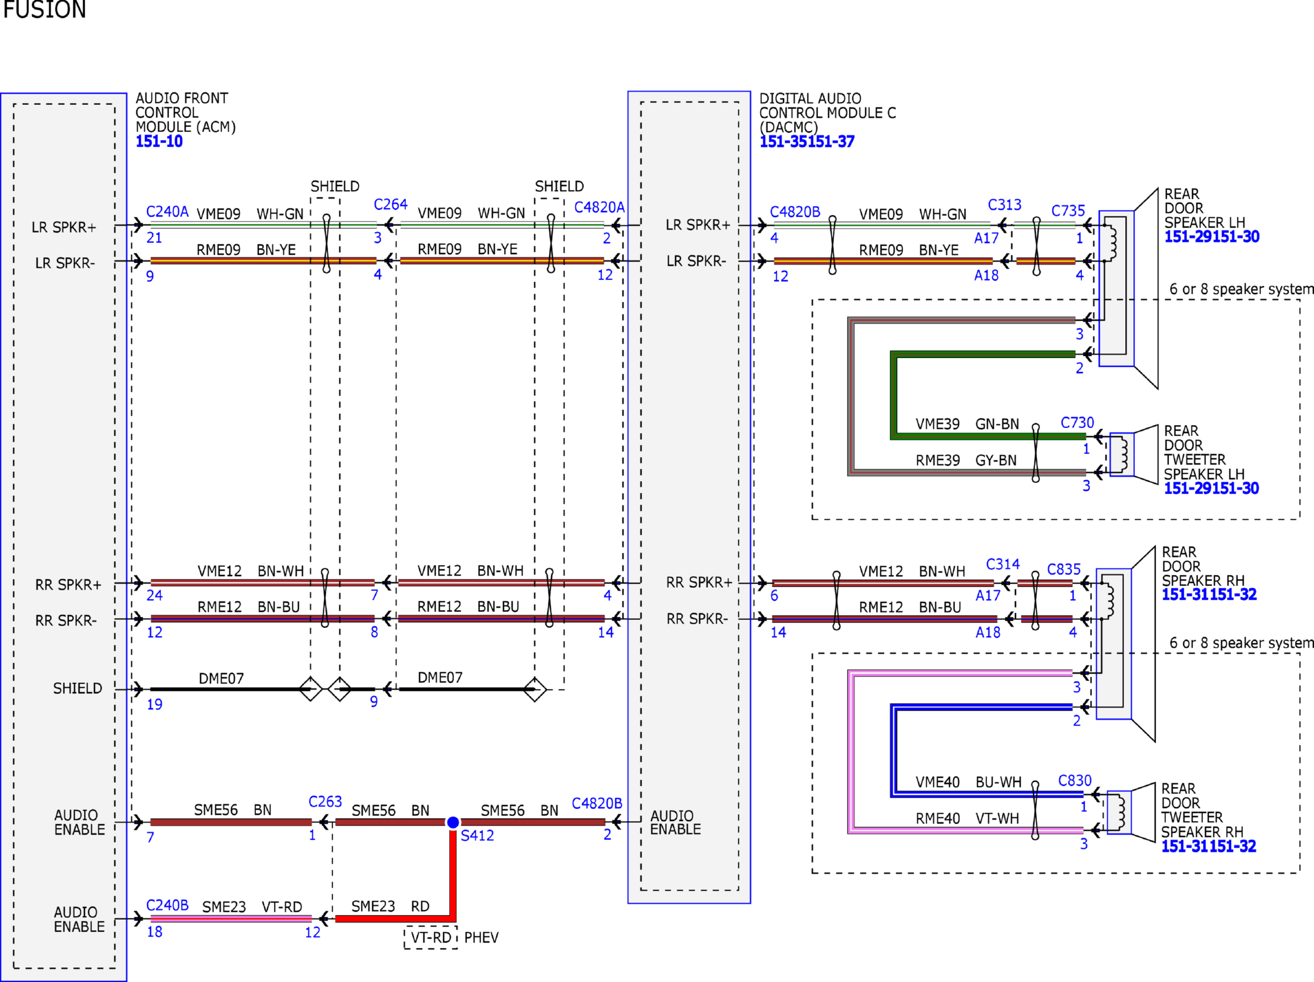Viewport: 1314px width, 982px height.
Task: Open the DACMC 151-35151-37 link
Action: pos(806,142)
